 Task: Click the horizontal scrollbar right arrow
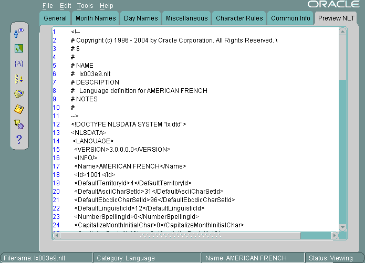coord(335,235)
